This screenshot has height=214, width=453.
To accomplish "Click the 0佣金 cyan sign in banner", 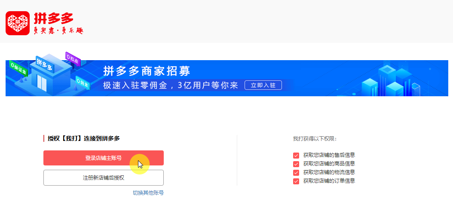I will pos(83,83).
